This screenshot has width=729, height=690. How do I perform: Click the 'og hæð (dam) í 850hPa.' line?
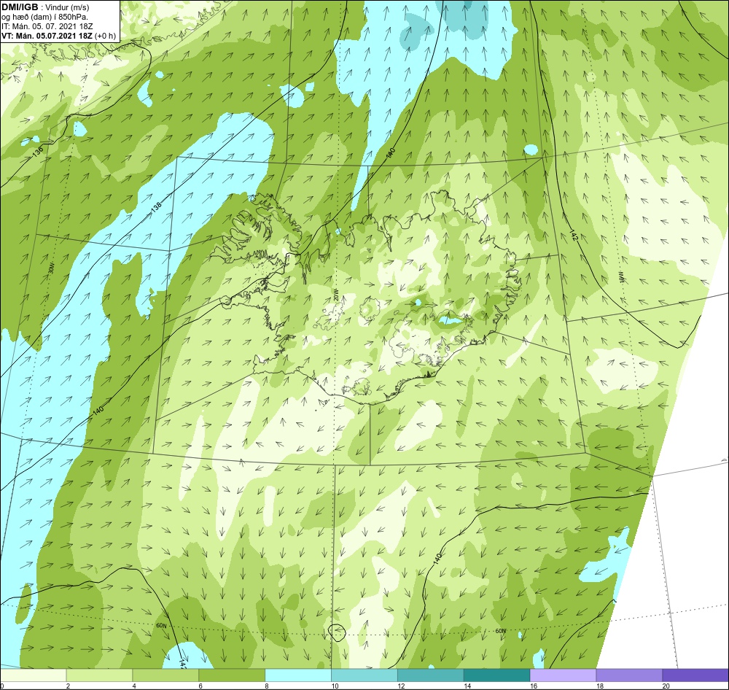coord(45,17)
